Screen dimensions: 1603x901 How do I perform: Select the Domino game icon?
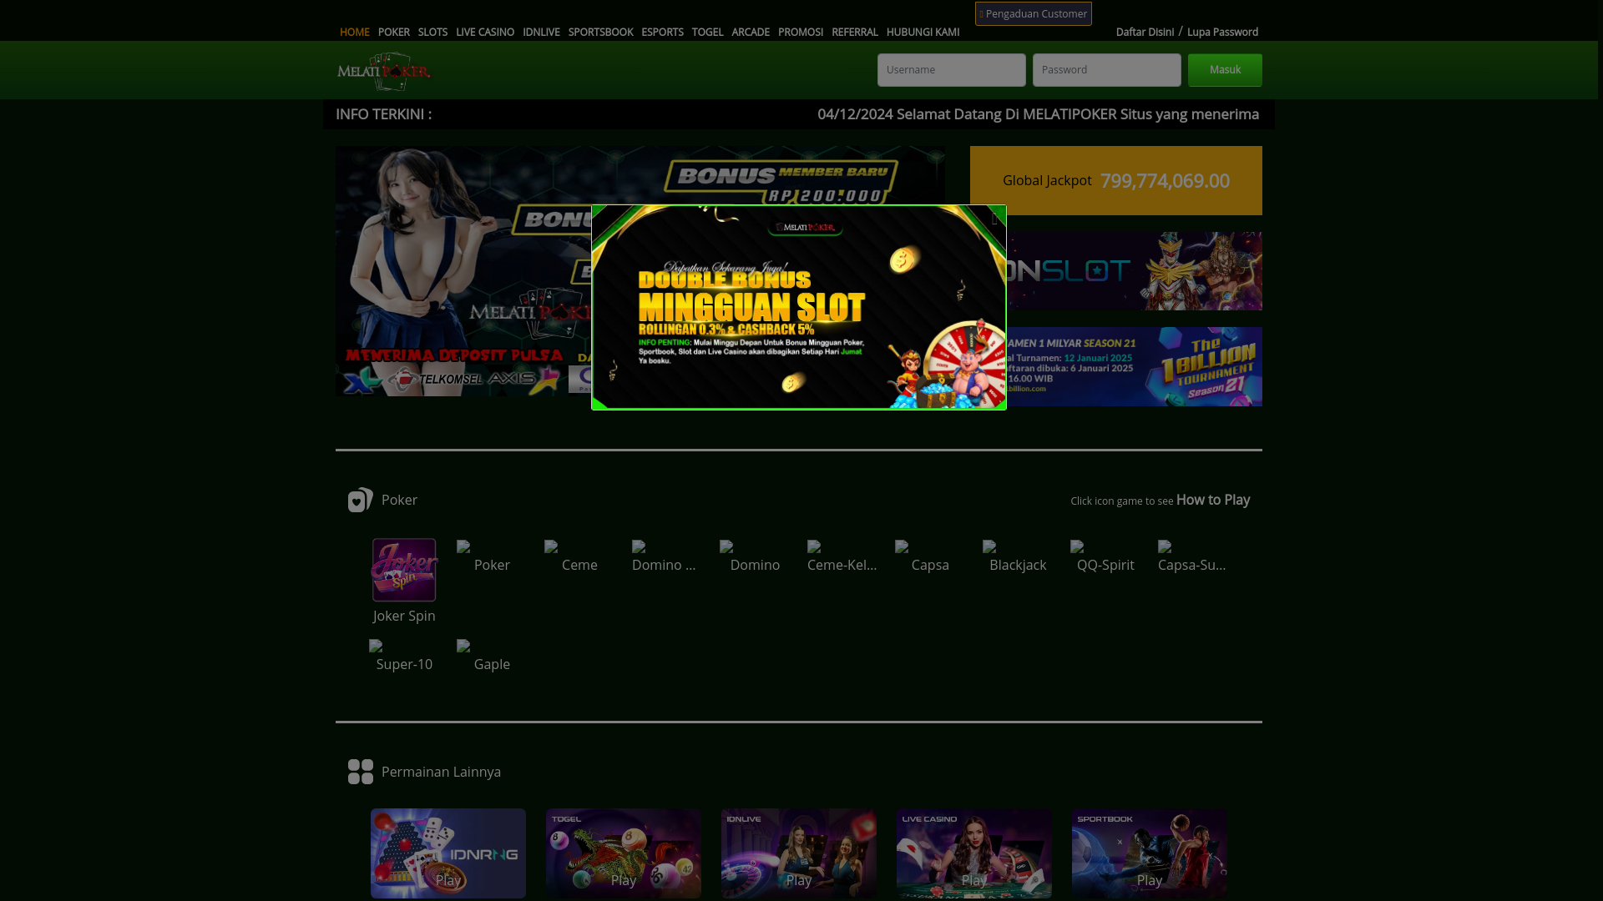[x=726, y=546]
